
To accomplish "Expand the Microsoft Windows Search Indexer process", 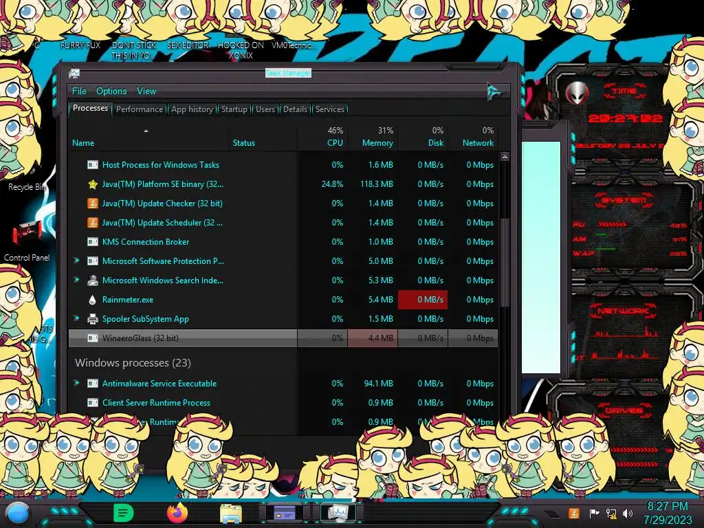I will (x=76, y=280).
